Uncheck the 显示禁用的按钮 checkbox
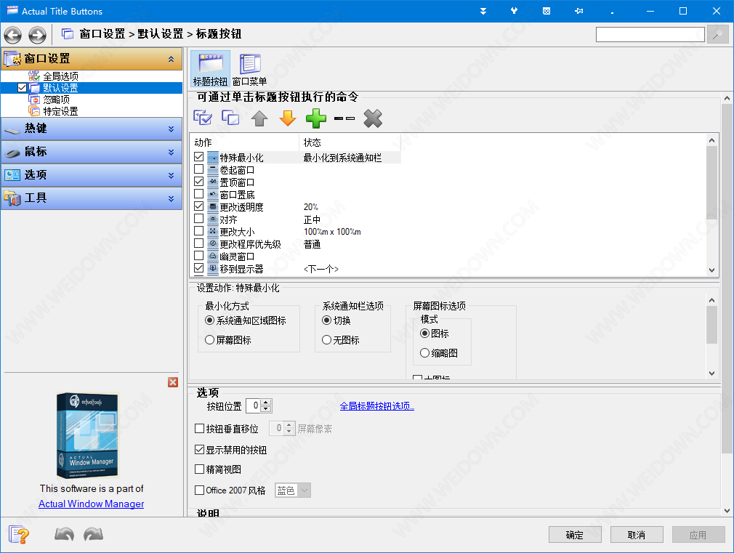This screenshot has width=734, height=553. coord(200,450)
